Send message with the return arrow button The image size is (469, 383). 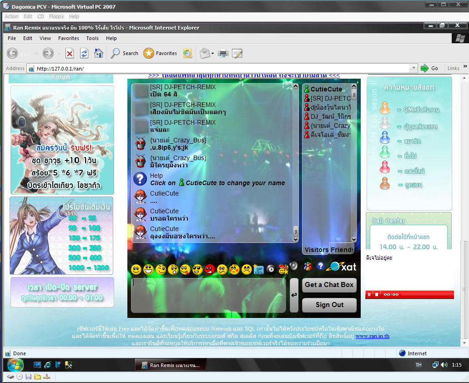[294, 295]
